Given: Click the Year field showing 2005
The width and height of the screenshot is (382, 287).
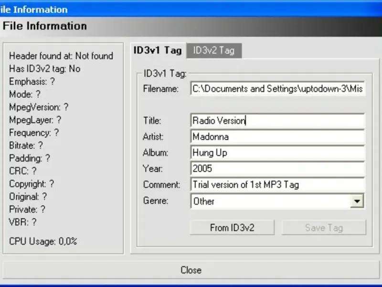Looking at the screenshot, I should (x=277, y=169).
